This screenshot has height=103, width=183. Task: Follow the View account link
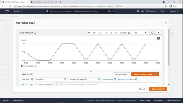(109, 79)
